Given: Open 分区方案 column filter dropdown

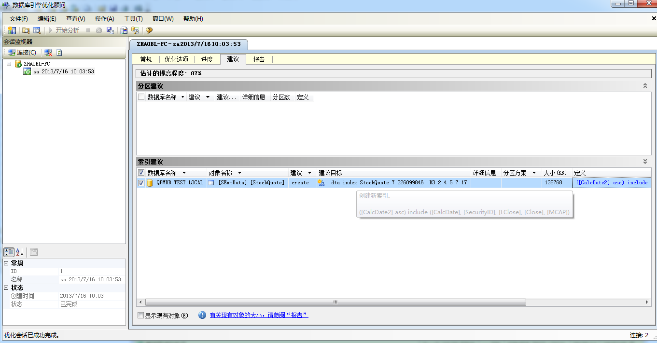Looking at the screenshot, I should click(x=534, y=173).
